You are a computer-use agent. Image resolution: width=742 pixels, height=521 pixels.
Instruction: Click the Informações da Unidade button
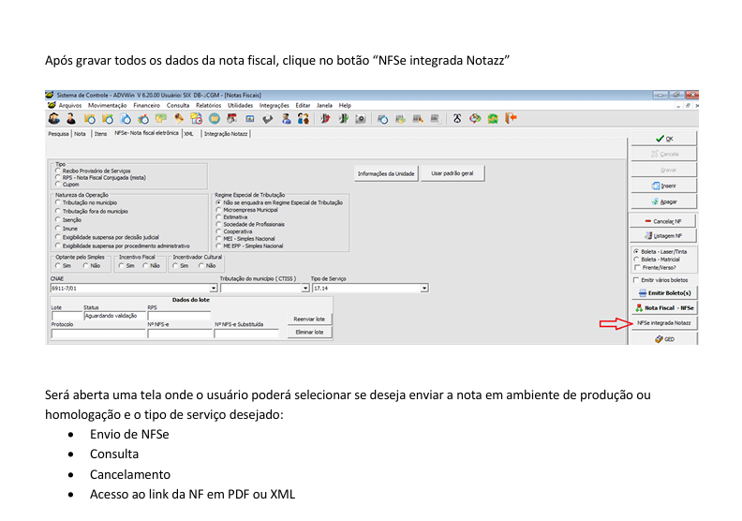(386, 173)
